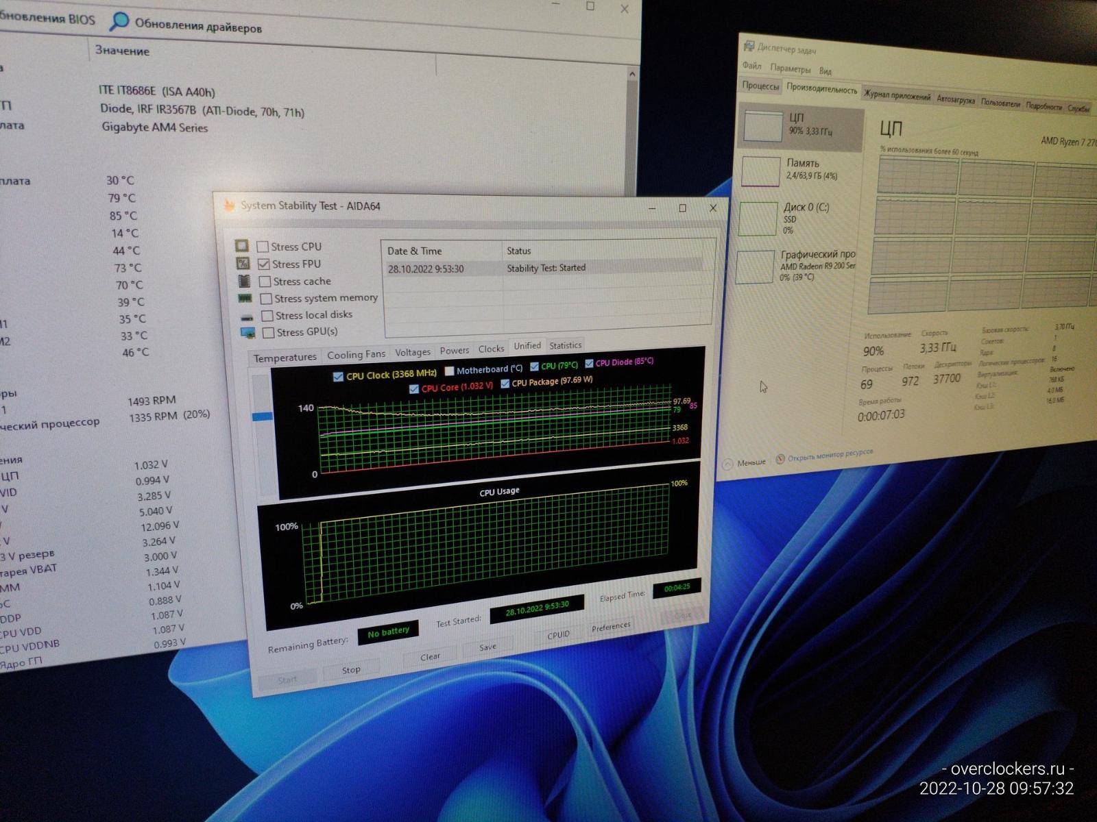Image resolution: width=1097 pixels, height=822 pixels.
Task: Click the AIDA64 main window scroll-up arrow
Action: tap(632, 73)
